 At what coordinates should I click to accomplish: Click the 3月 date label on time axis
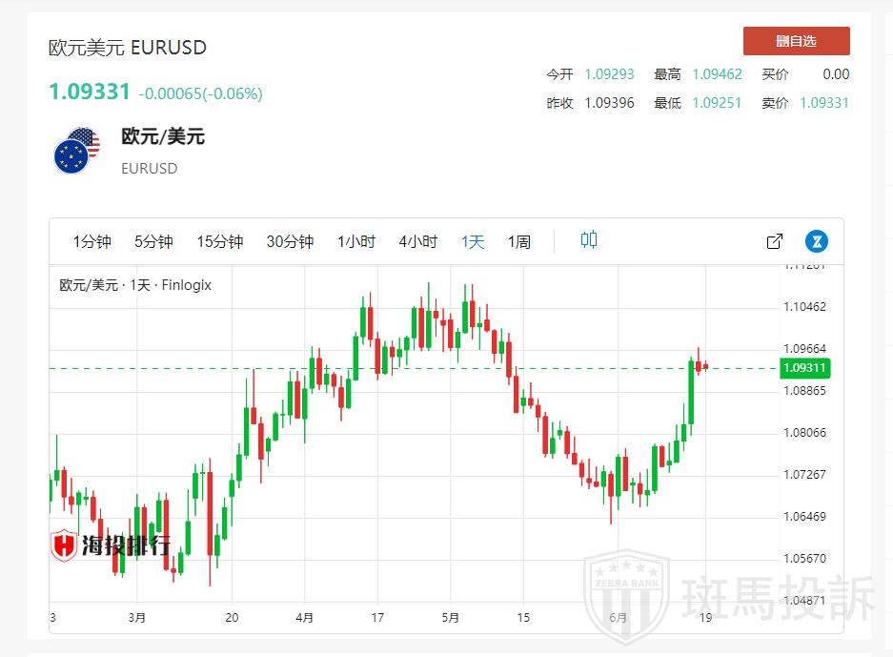136,618
